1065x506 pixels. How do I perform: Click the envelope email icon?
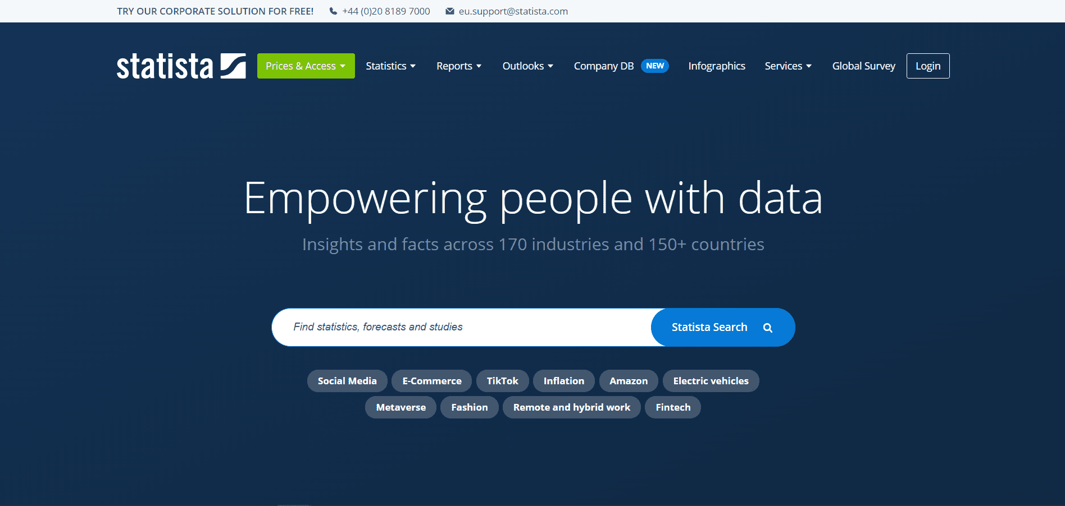click(x=449, y=11)
